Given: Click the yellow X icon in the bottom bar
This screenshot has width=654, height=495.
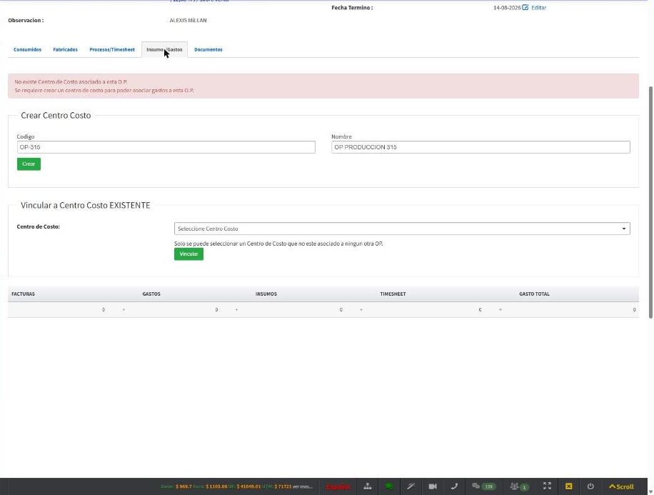Looking at the screenshot, I should coord(568,486).
